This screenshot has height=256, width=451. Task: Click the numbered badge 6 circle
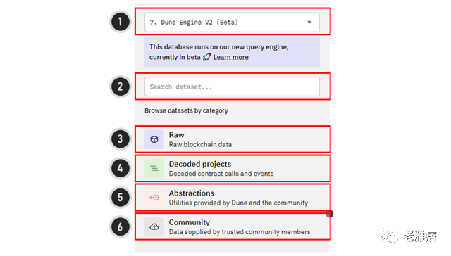coord(121,226)
